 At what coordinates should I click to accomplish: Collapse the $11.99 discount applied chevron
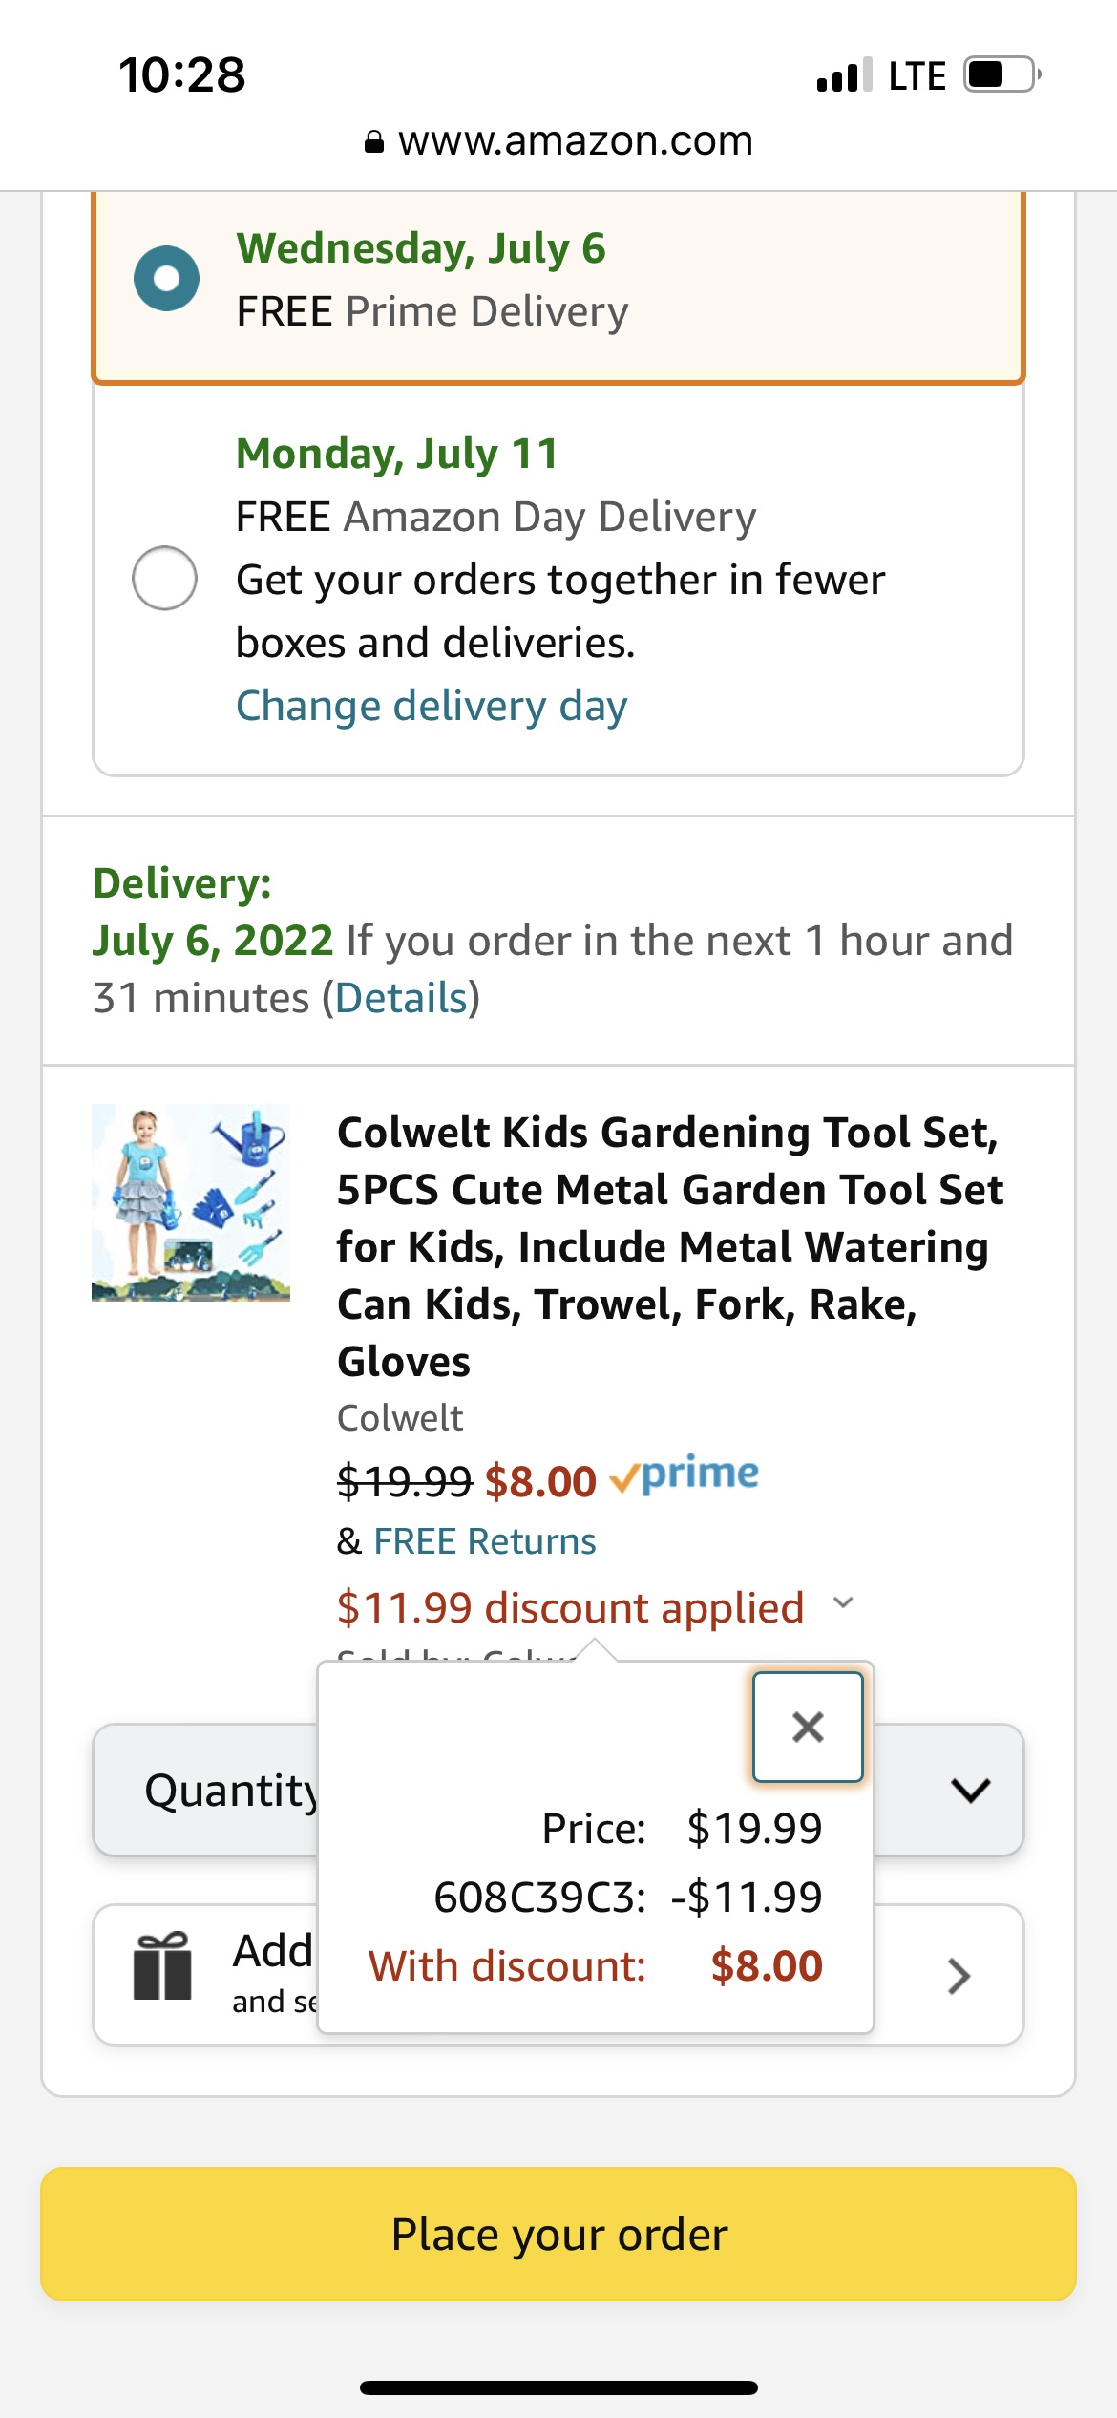(843, 1602)
